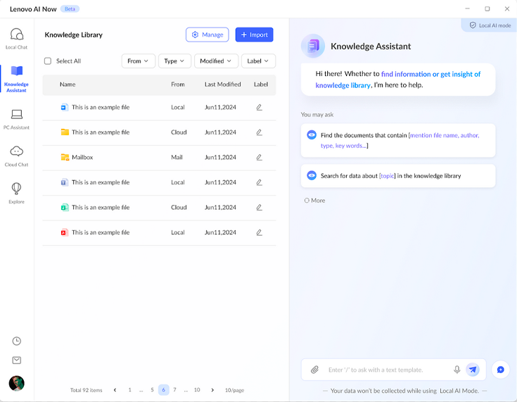Activate microphone voice input

coord(457,370)
